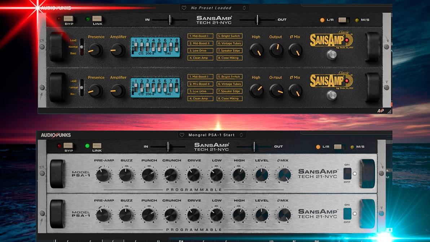430x242 pixels.
Task: Set Lead/Normal/Bass switch on bottom Classic unit
Action: (82, 88)
